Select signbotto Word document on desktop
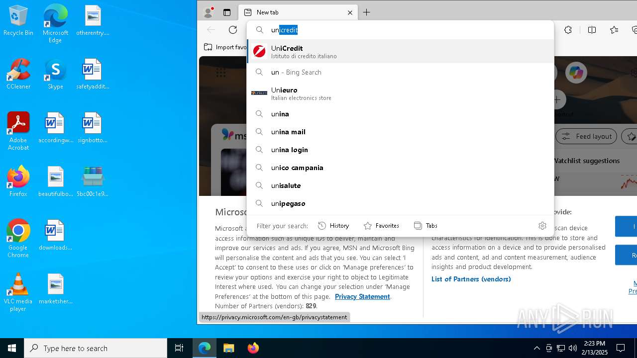637x358 pixels. 93,128
